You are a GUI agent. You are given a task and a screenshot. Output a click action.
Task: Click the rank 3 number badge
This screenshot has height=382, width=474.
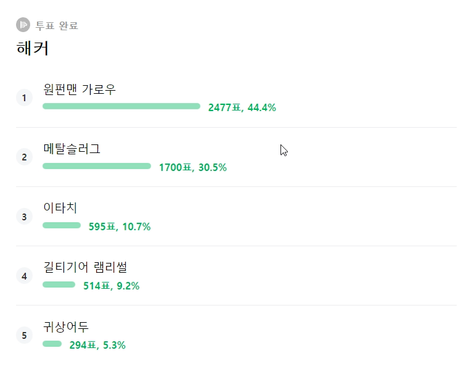coord(24,216)
